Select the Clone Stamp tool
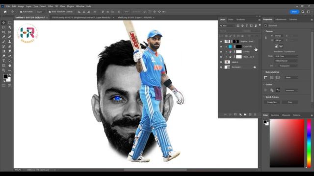The image size is (314, 176). (x=10, y=42)
